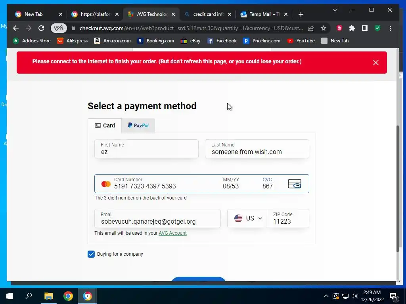Dismiss the red internet connection alert
Image resolution: width=406 pixels, height=304 pixels.
376,63
